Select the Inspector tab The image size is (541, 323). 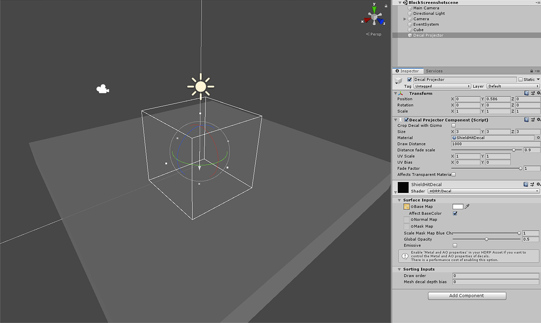[408, 70]
